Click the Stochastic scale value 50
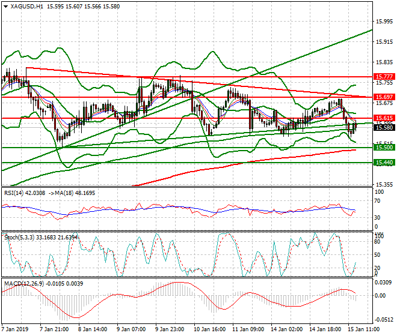 pos(377,255)
